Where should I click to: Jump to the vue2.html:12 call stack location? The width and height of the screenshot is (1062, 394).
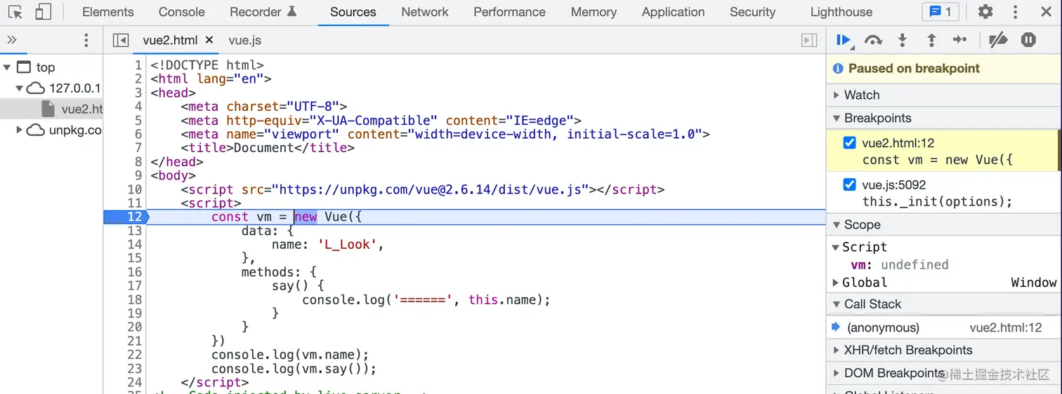[x=1006, y=328]
